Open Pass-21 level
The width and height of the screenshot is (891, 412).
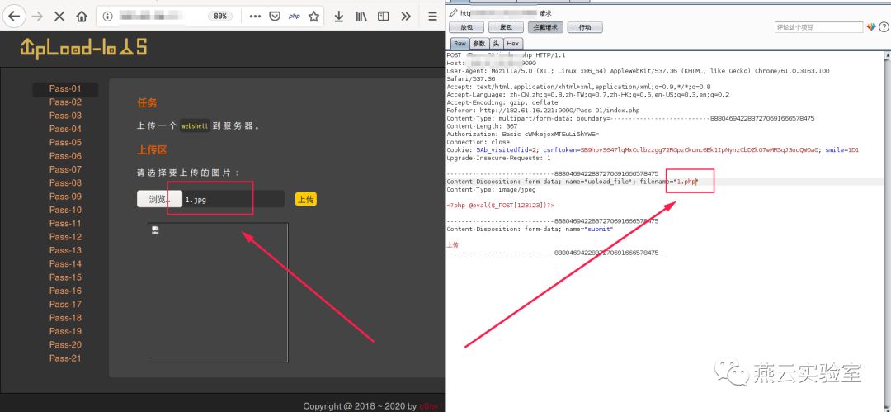tap(65, 358)
